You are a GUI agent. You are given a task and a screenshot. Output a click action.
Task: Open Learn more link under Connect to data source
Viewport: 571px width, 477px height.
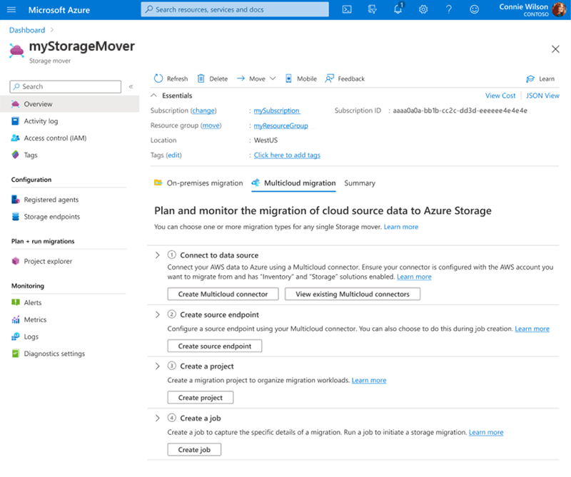click(414, 277)
